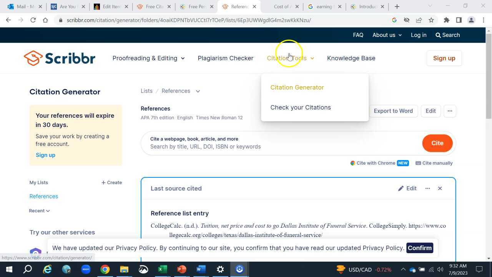The height and width of the screenshot is (277, 492).
Task: Open the three-dot menu on Last source cited
Action: (427, 188)
